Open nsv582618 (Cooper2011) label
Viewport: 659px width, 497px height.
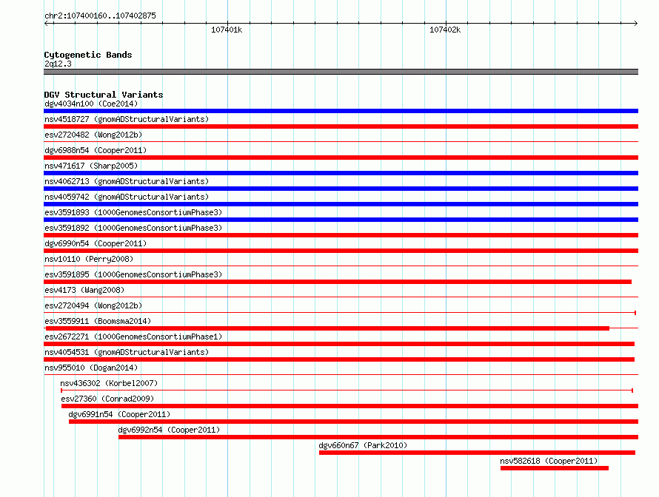coord(549,461)
